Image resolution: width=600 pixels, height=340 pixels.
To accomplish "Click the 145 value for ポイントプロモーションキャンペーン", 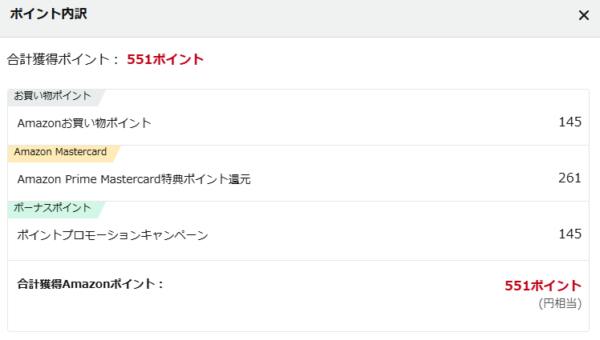I will point(570,234).
